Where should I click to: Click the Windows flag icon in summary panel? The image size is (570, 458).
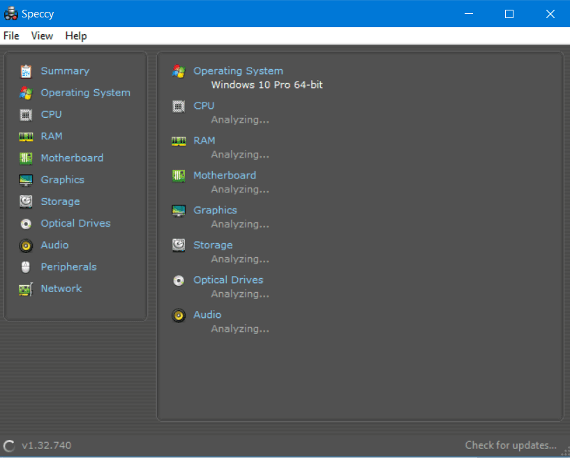(x=179, y=71)
